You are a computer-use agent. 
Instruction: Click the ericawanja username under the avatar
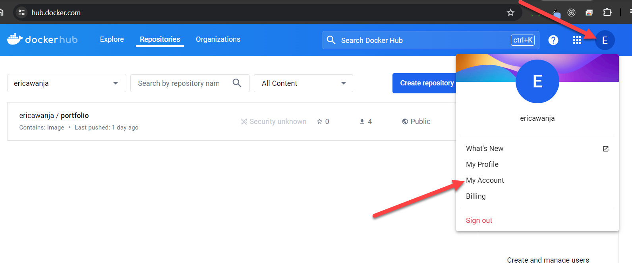537,118
